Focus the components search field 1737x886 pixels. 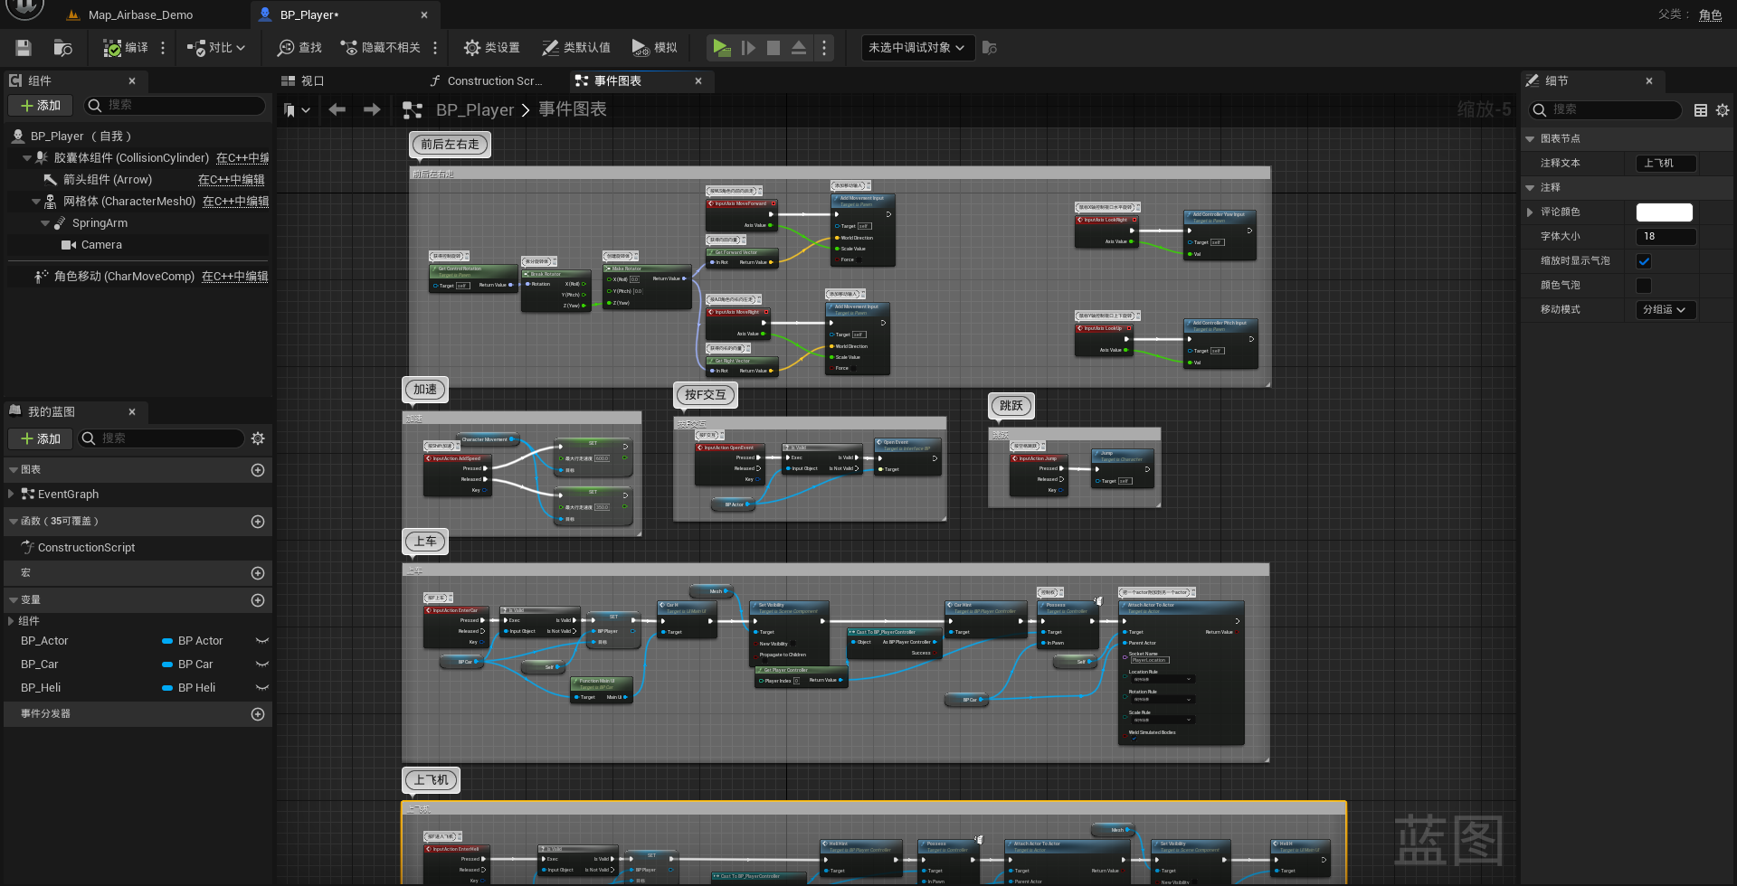point(176,106)
